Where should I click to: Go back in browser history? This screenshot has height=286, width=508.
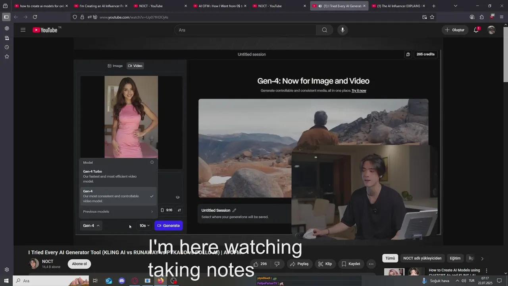(x=16, y=17)
